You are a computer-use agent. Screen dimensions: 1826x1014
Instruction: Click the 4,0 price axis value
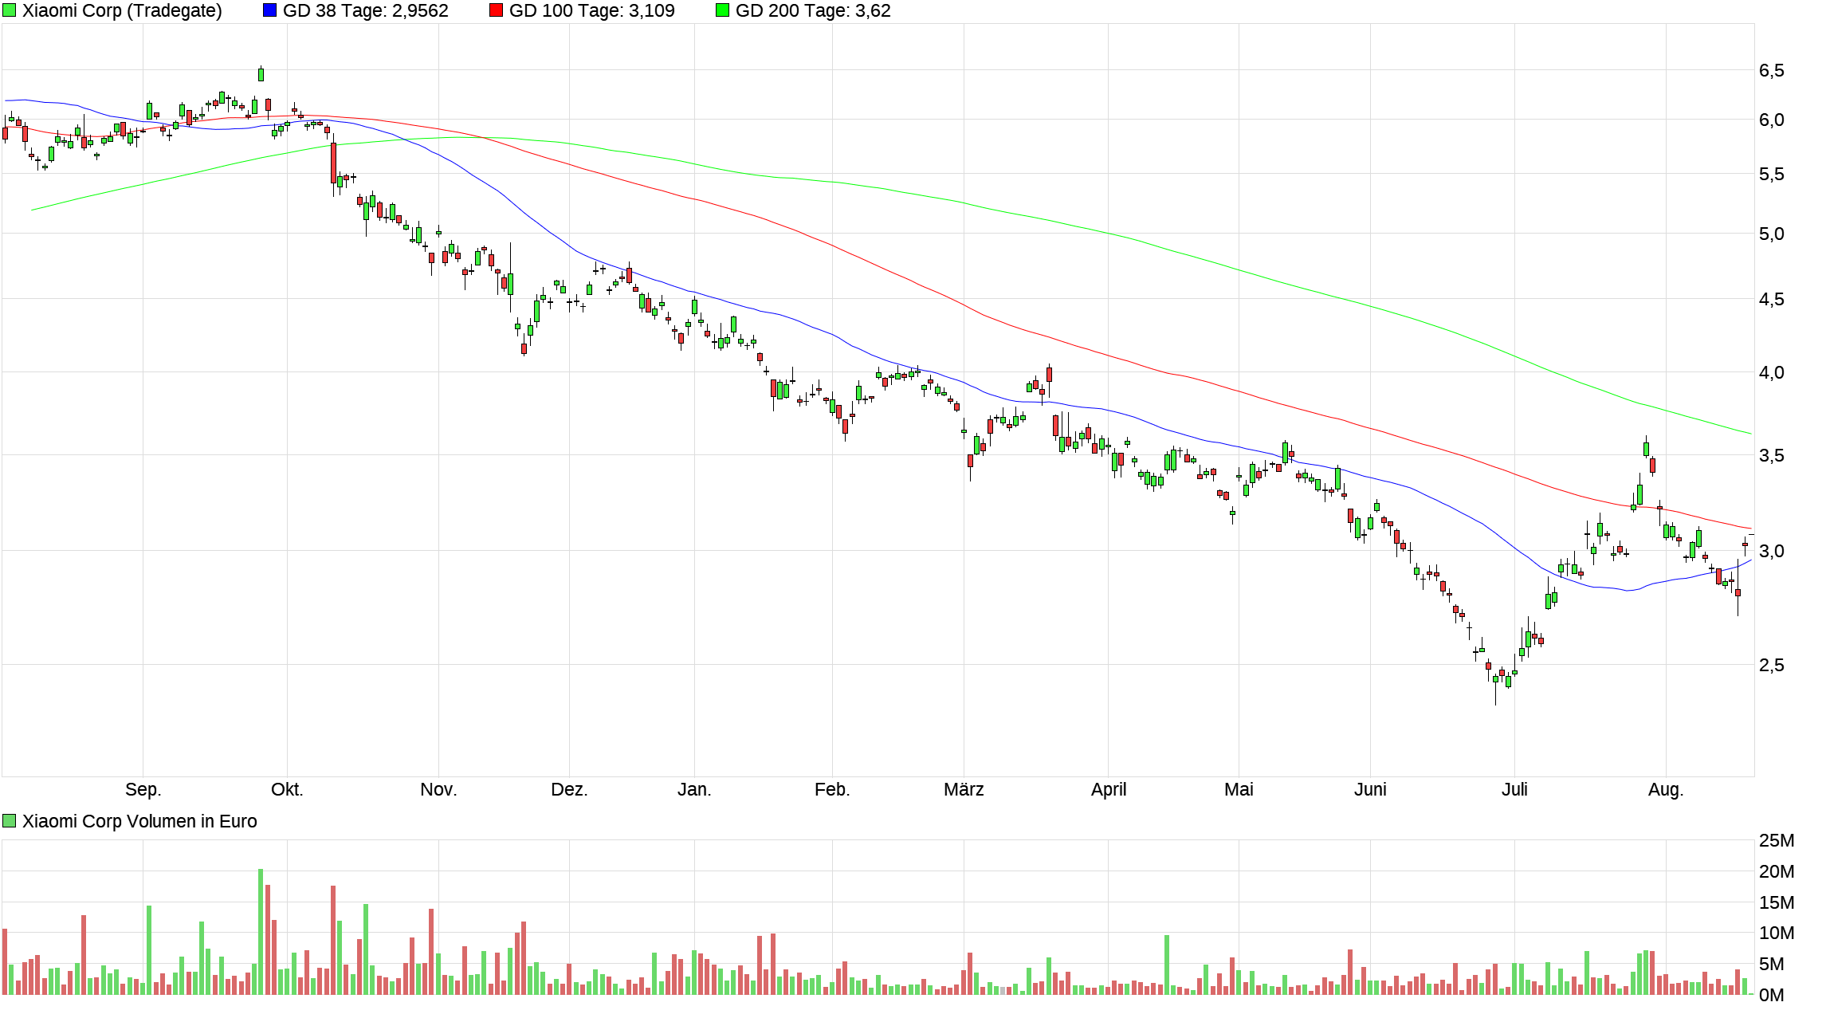[x=1772, y=372]
